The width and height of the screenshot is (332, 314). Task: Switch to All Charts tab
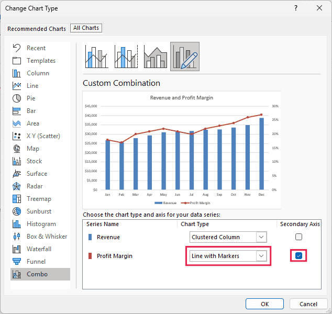tap(86, 28)
